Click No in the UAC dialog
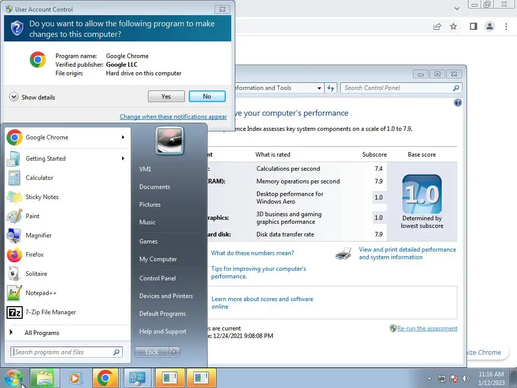Screen dimensions: 517x388 (207, 96)
